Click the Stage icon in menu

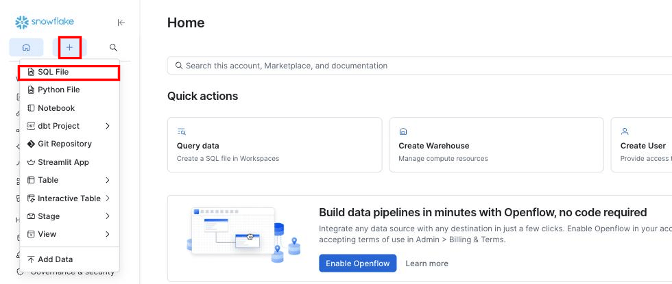[x=31, y=216]
